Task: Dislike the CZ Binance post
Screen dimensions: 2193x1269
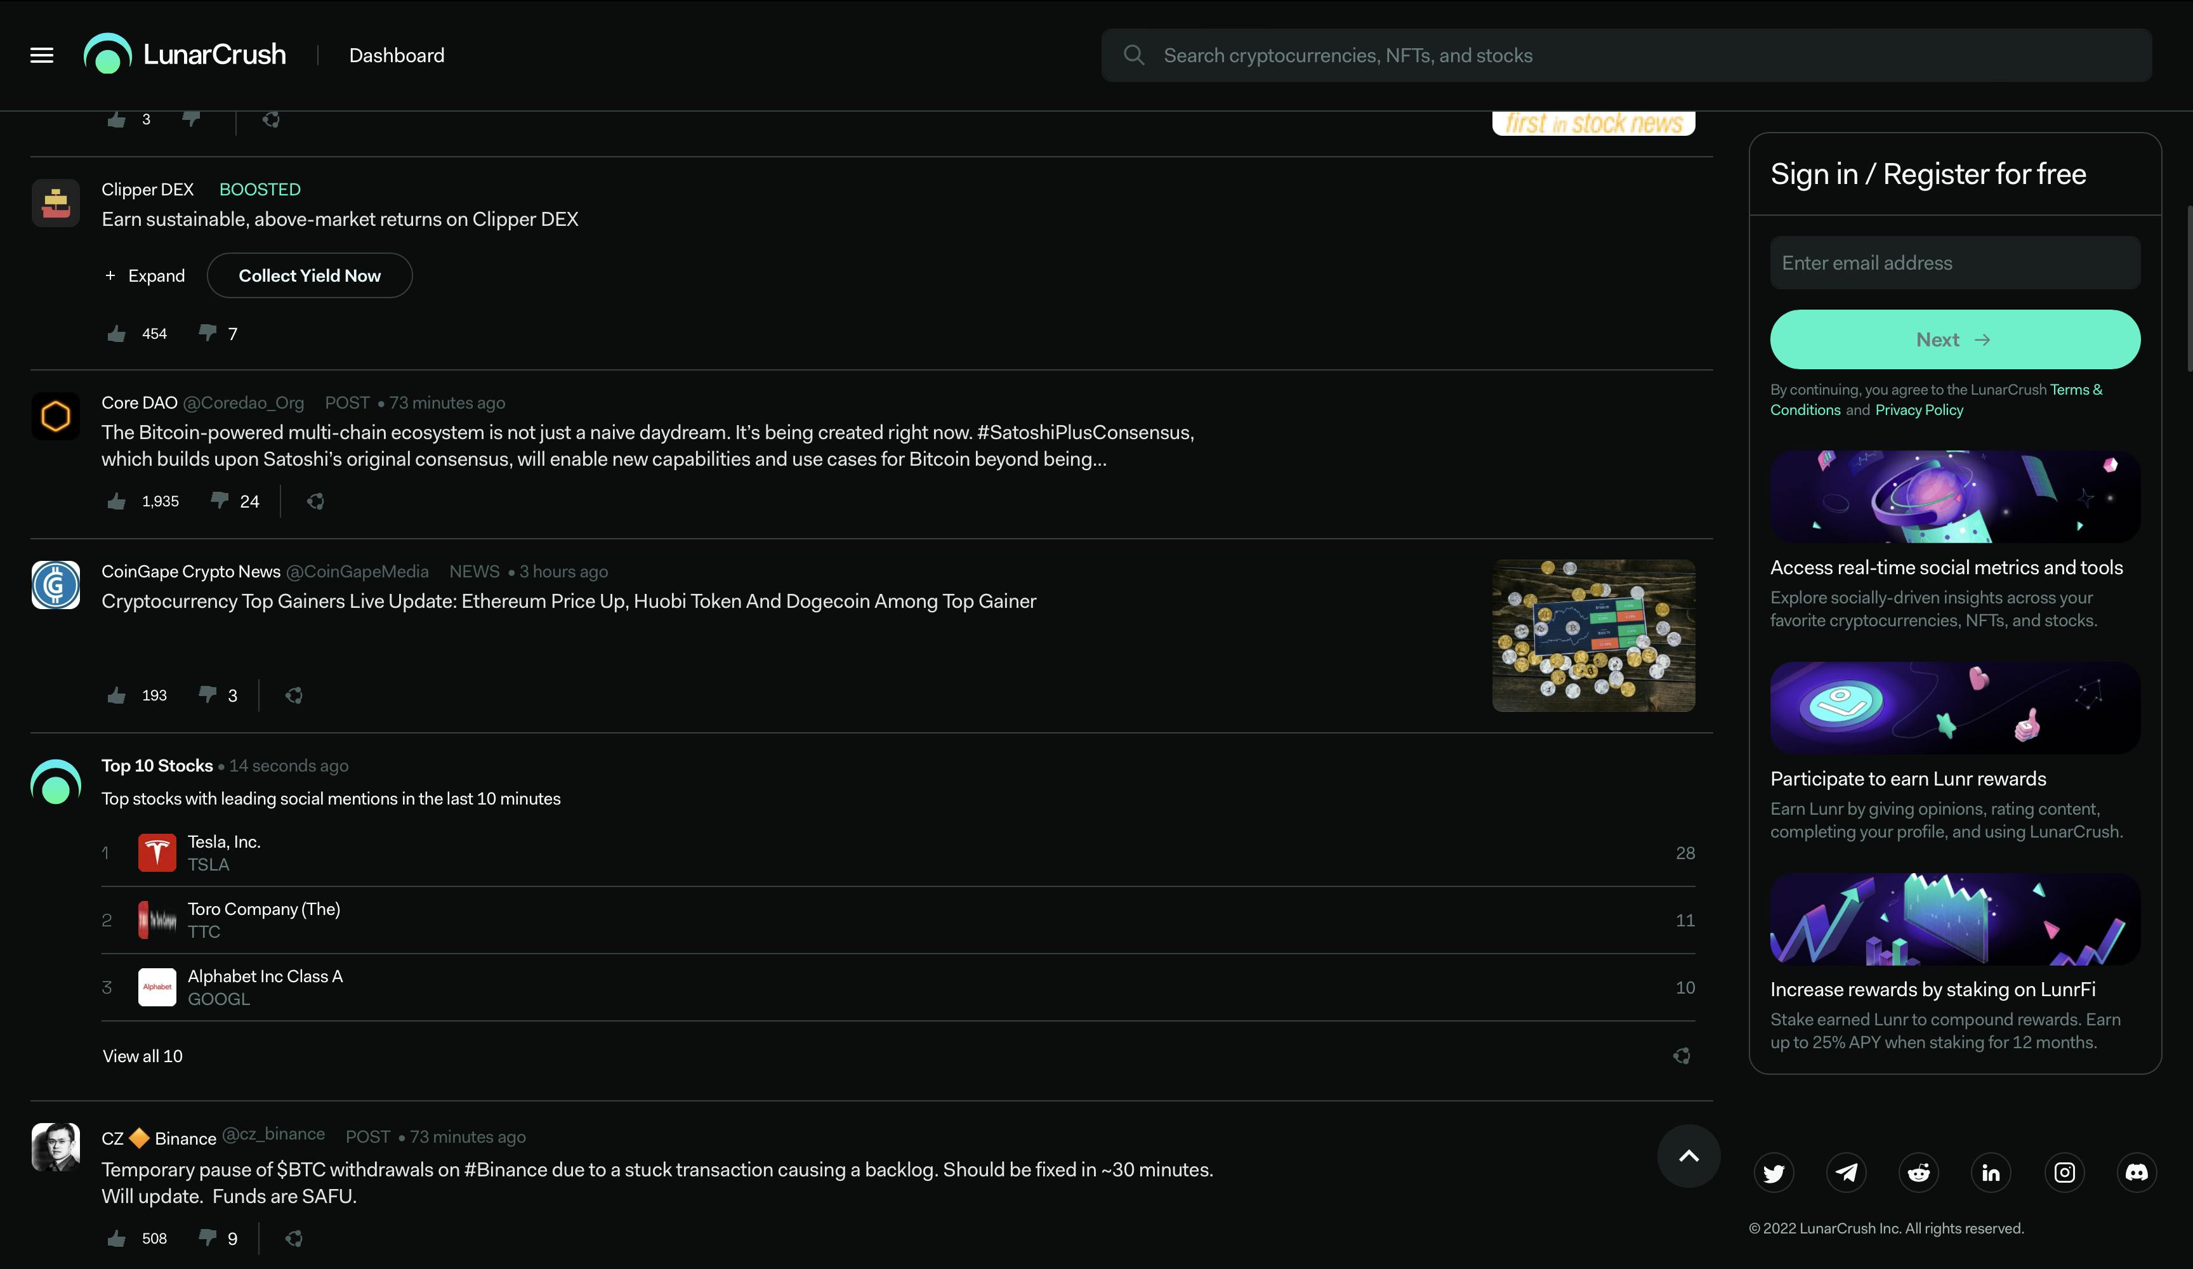Action: (207, 1238)
